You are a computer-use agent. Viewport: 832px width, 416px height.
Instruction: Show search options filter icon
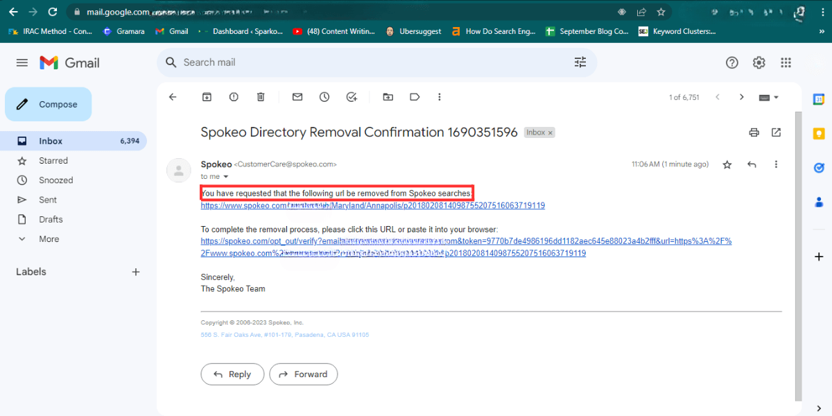(580, 62)
